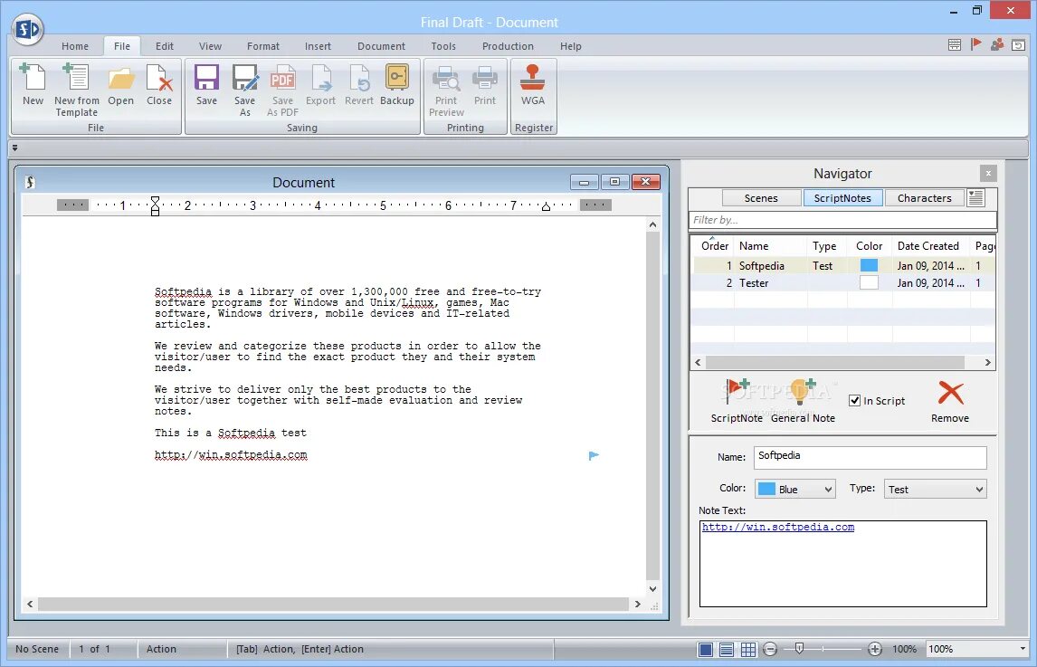This screenshot has height=667, width=1037.
Task: Select the left indent marker on ruler
Action: coord(155,206)
